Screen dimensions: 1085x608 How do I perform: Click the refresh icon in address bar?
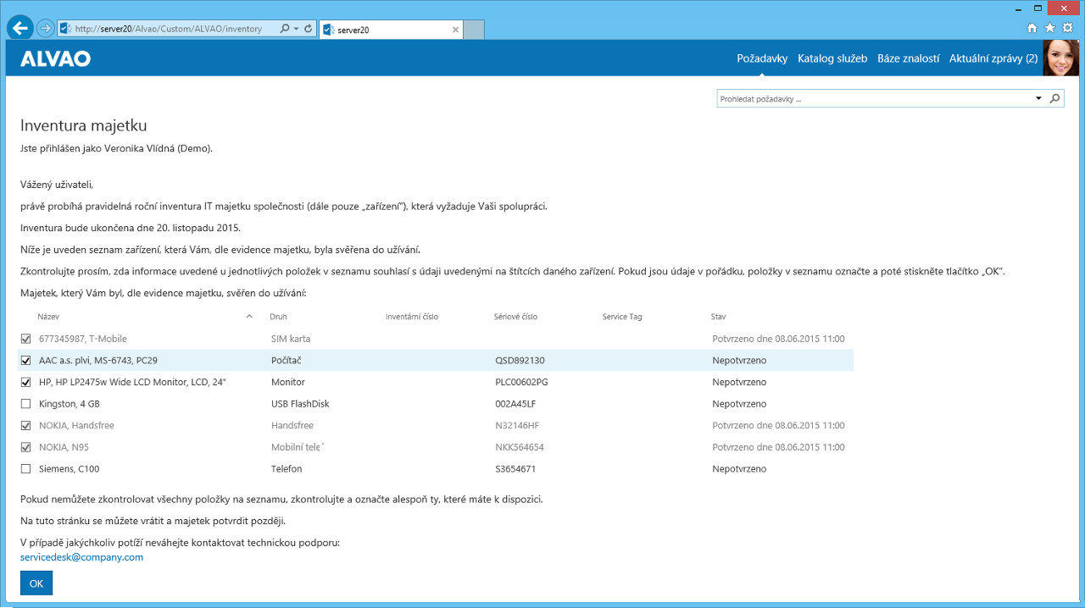(x=309, y=29)
